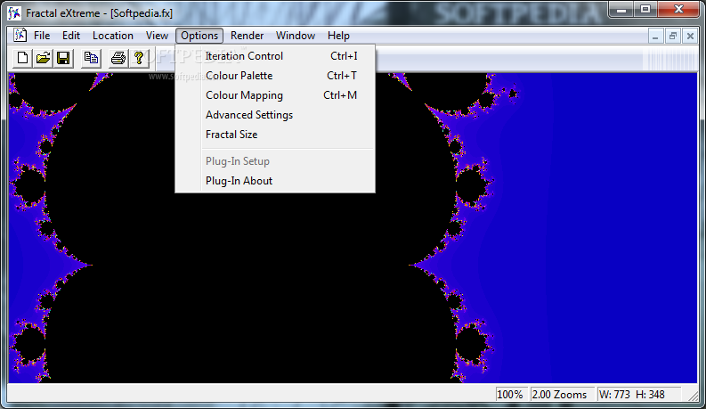
Task: Click the document icon beside File menu
Action: coord(20,35)
